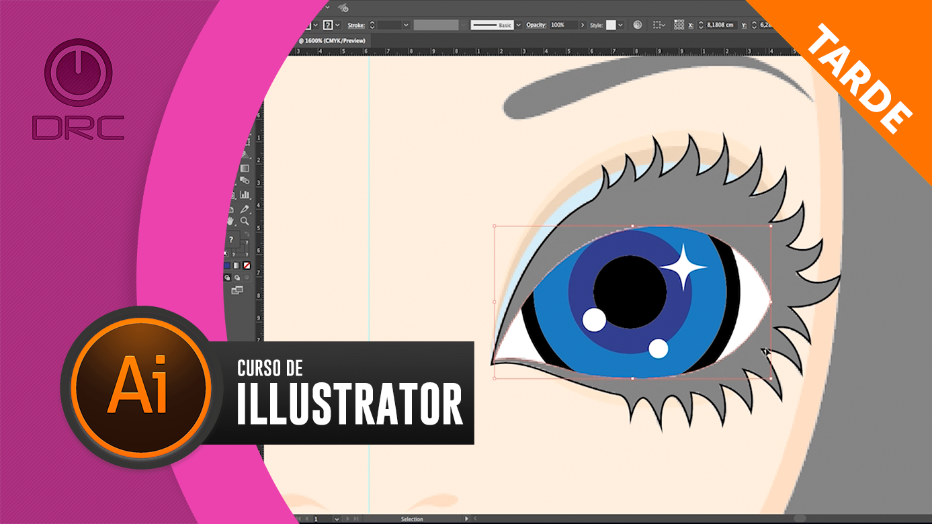Viewport: 932px width, 524px height.
Task: Click bottom-center selection bounding box handle
Action: point(632,378)
